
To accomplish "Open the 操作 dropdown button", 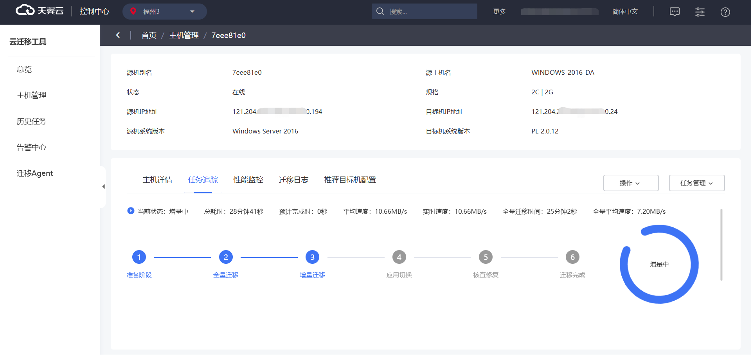I will point(631,183).
